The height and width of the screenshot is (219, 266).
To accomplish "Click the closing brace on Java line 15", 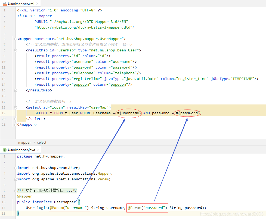I will [x=18, y=214].
